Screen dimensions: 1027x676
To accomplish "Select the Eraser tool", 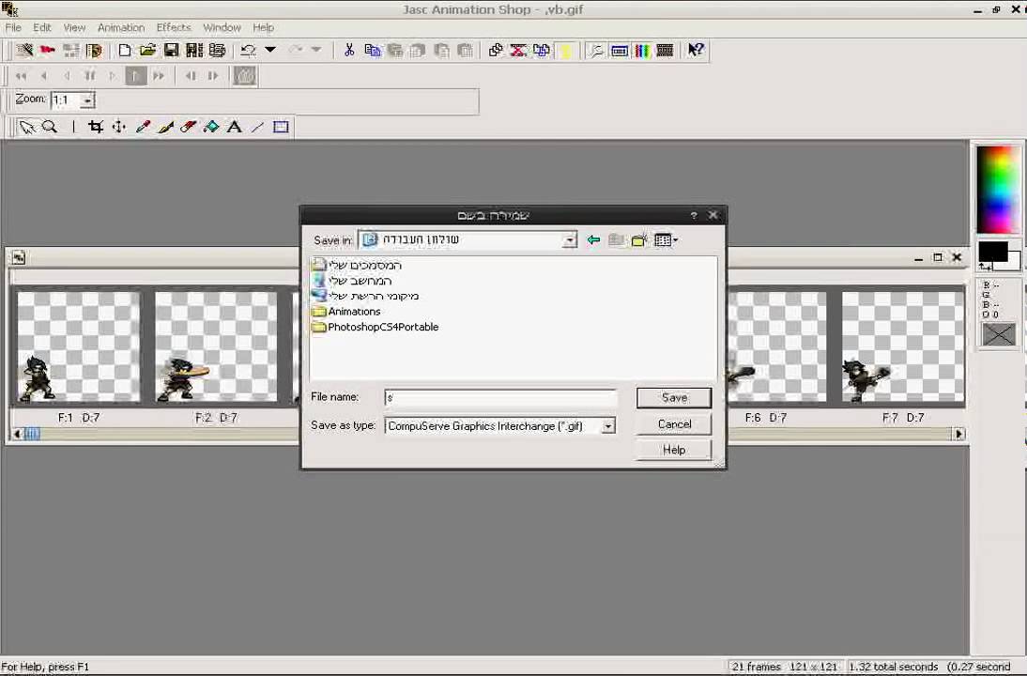I will click(188, 127).
